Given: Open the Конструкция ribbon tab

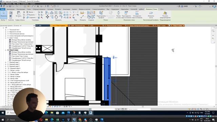Looking at the screenshot, I should pyautogui.click(x=21, y=9).
